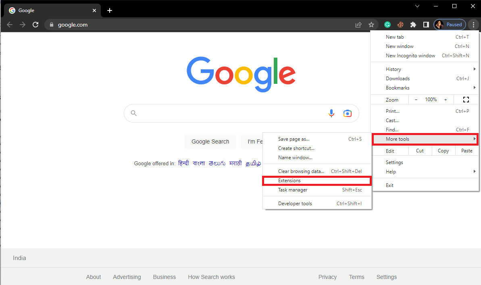This screenshot has width=481, height=285.
Task: Open the Grammarly extension icon
Action: 387,25
